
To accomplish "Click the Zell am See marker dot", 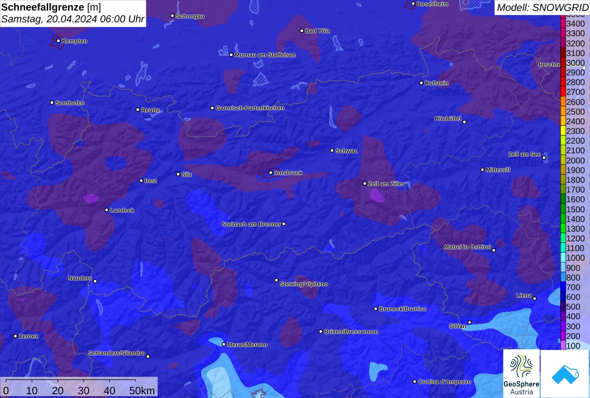I will pos(544,158).
